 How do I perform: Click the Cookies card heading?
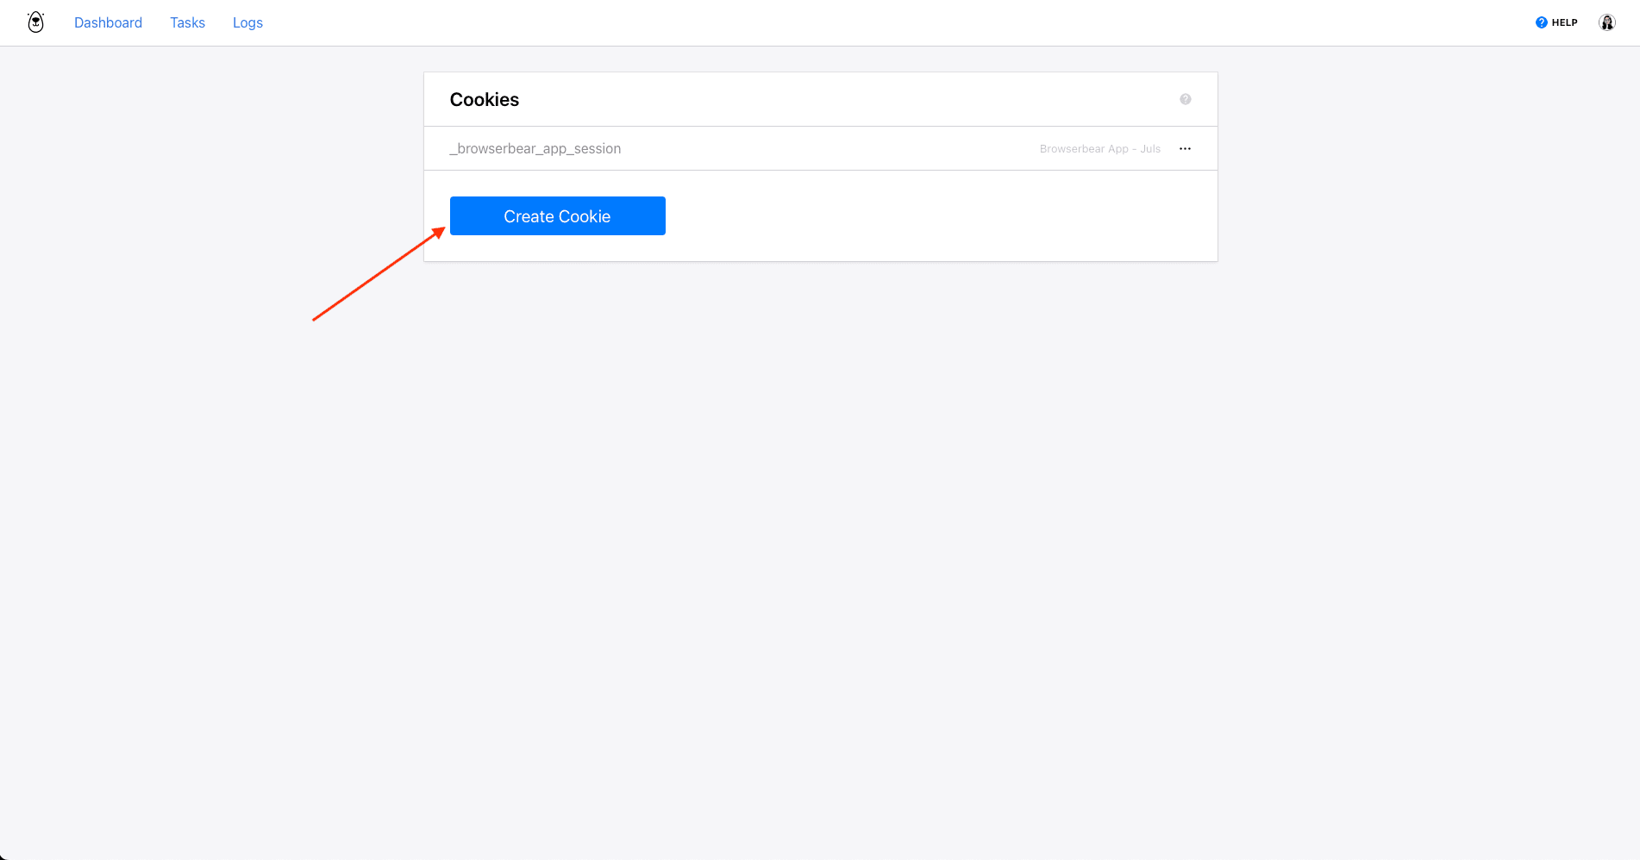484,99
